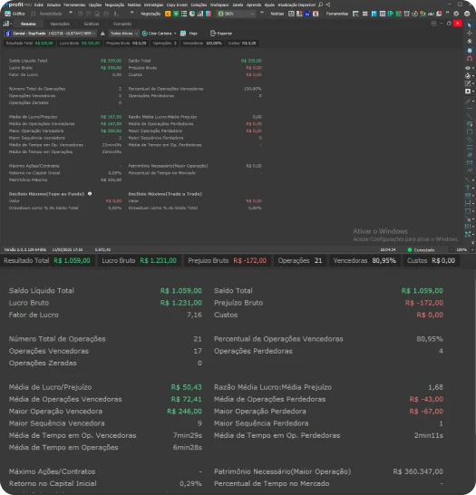Select the horizontal line tool in sidebar

(x=469, y=109)
